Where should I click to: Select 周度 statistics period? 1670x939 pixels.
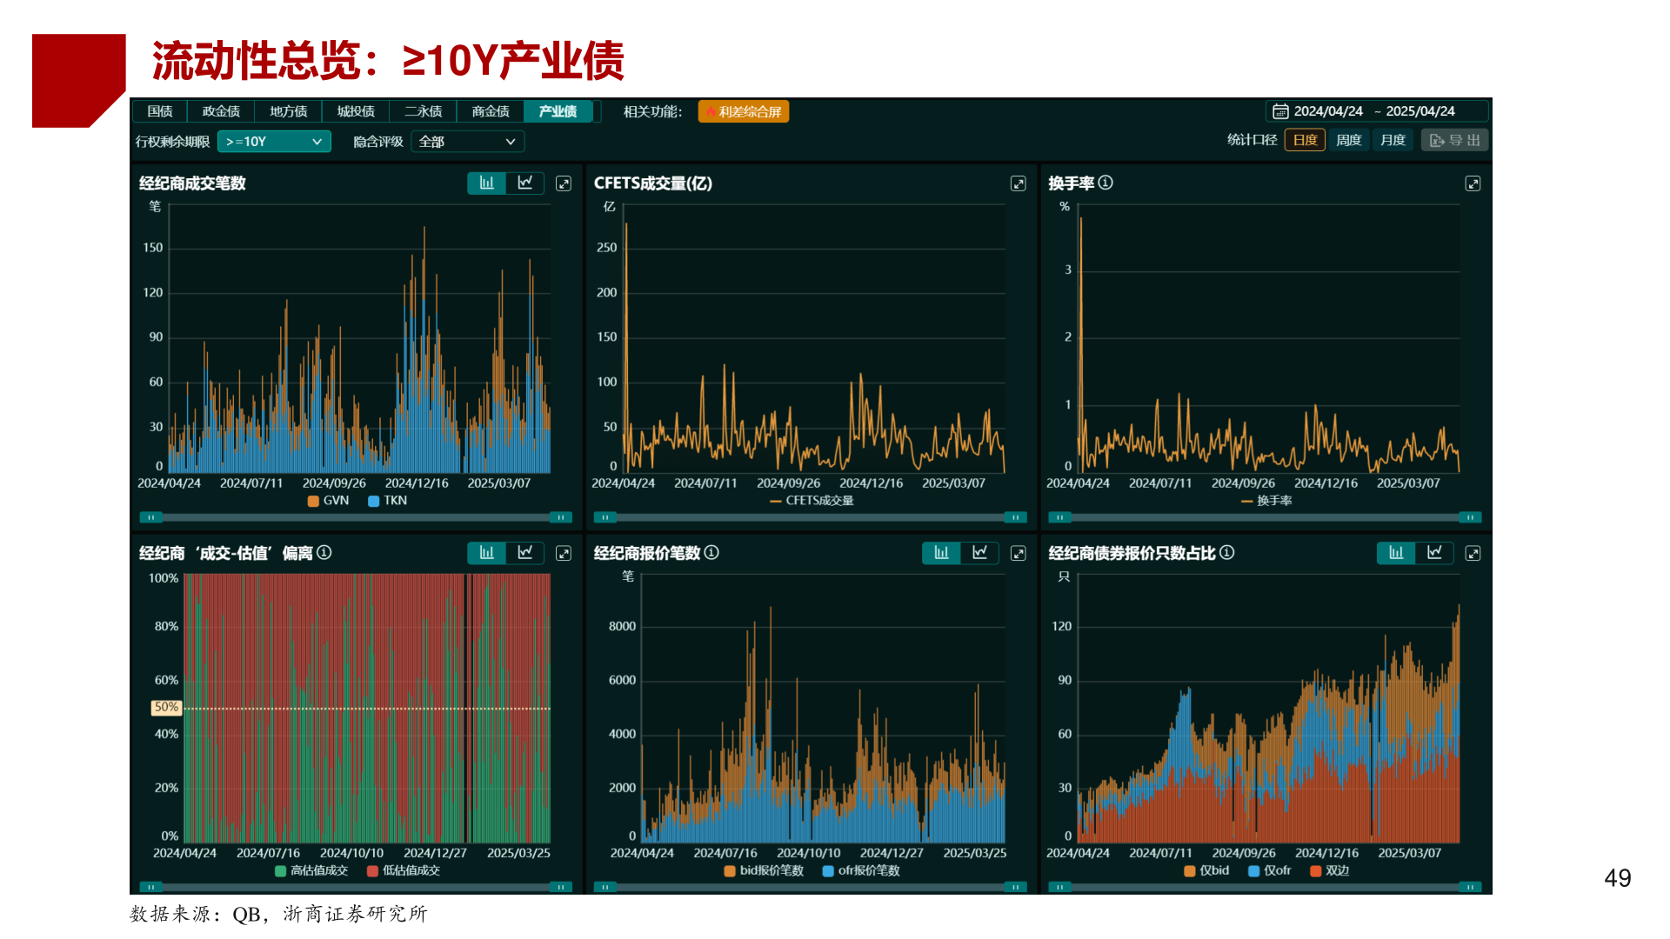pos(1348,140)
